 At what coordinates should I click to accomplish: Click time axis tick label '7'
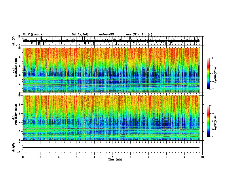149,157
